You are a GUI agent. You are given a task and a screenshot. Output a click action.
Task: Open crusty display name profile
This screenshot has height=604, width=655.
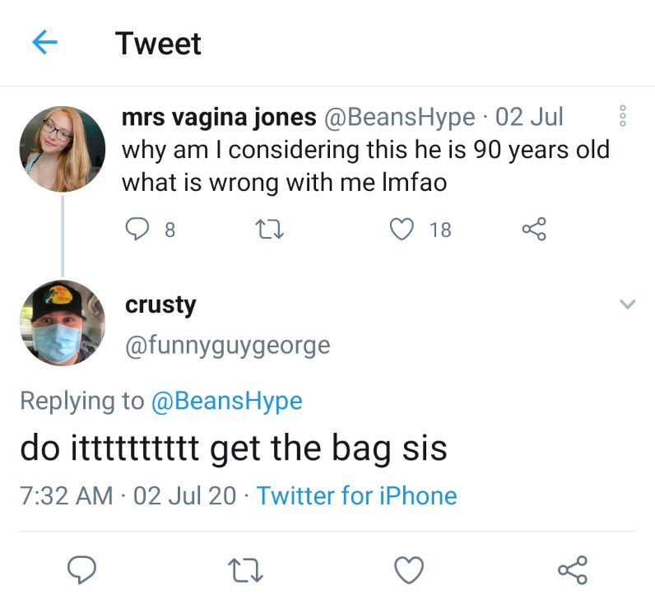click(x=160, y=305)
